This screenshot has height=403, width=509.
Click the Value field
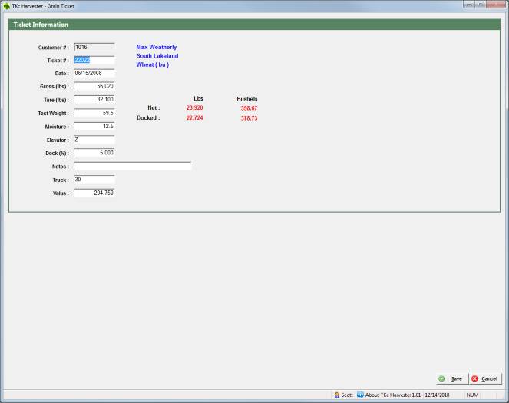(x=94, y=193)
